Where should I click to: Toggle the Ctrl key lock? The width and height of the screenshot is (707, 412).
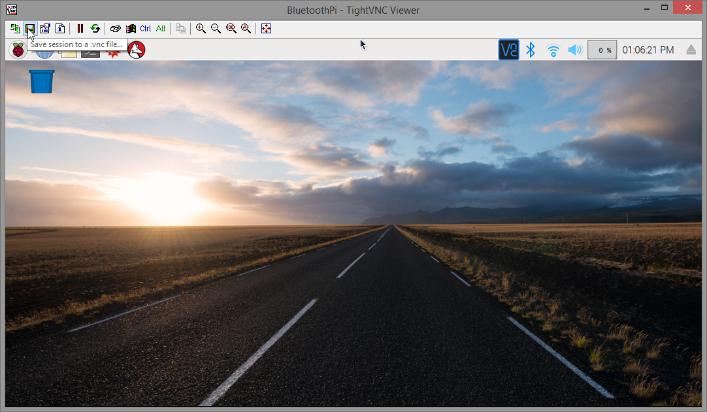pyautogui.click(x=146, y=28)
